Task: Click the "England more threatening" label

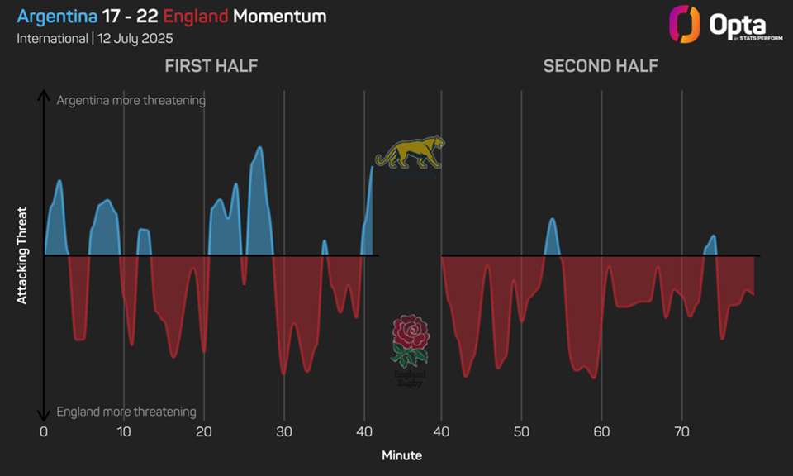Action: click(x=126, y=412)
